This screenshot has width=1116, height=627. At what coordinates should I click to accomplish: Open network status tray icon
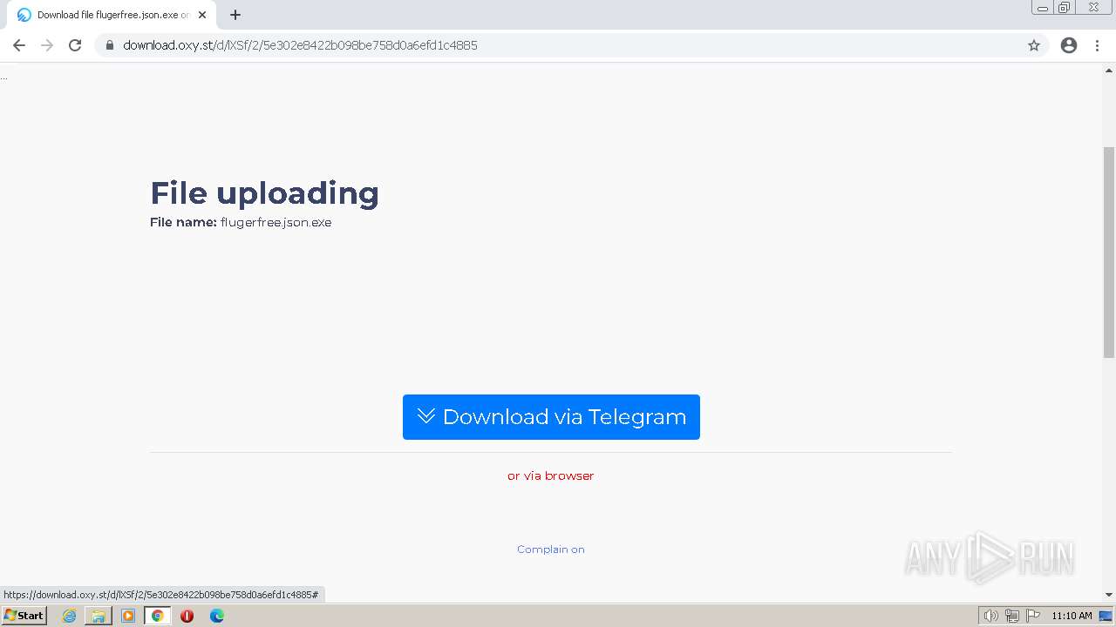coord(1012,616)
